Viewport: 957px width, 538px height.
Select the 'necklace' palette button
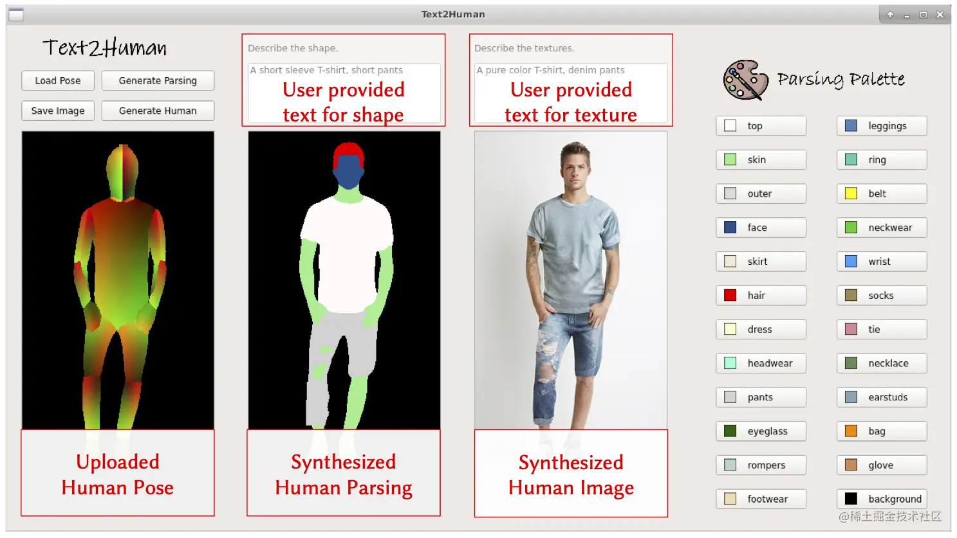(882, 363)
